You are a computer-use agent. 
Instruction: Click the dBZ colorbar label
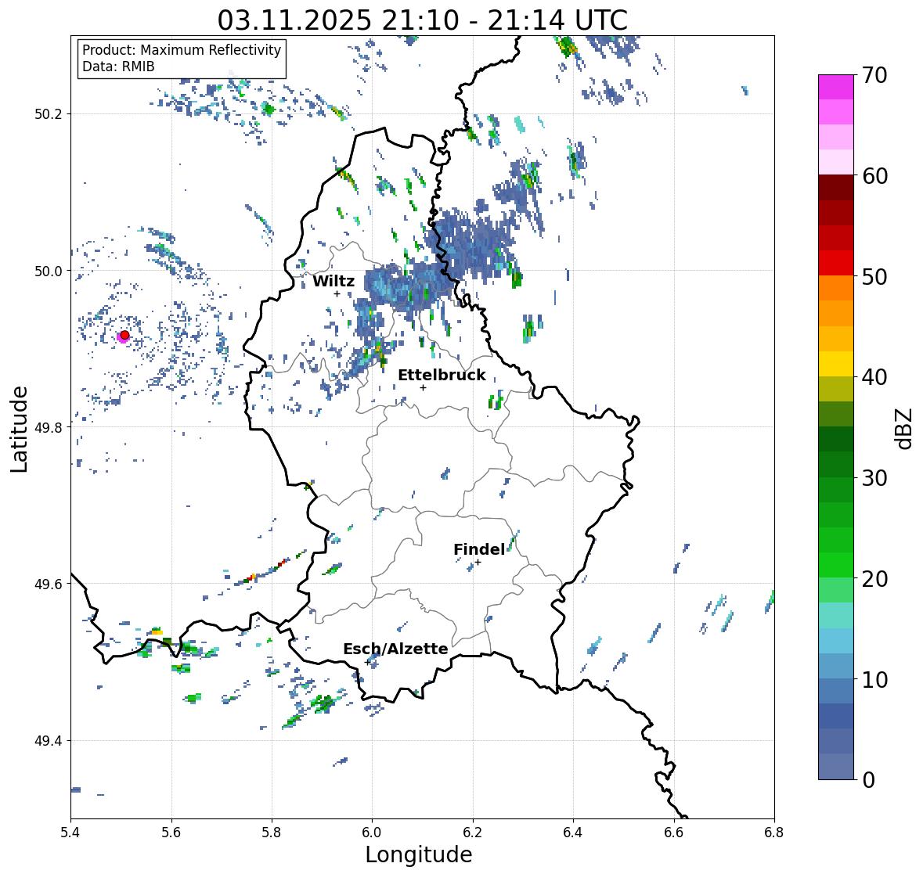pyautogui.click(x=905, y=429)
